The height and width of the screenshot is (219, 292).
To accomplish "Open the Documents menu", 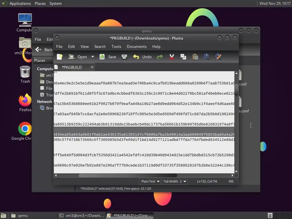I will click(137, 46).
